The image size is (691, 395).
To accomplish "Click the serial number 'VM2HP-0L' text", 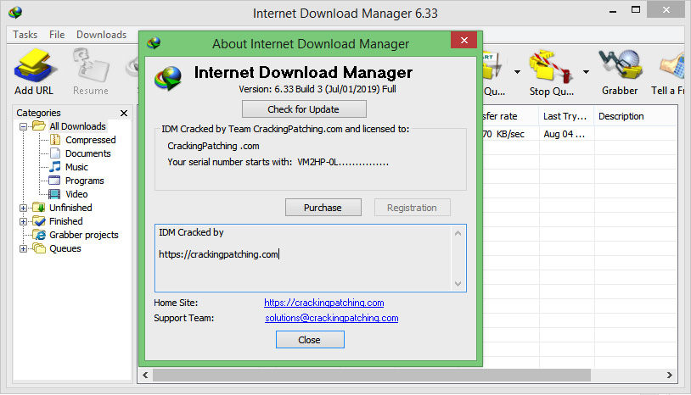I will click(x=343, y=162).
